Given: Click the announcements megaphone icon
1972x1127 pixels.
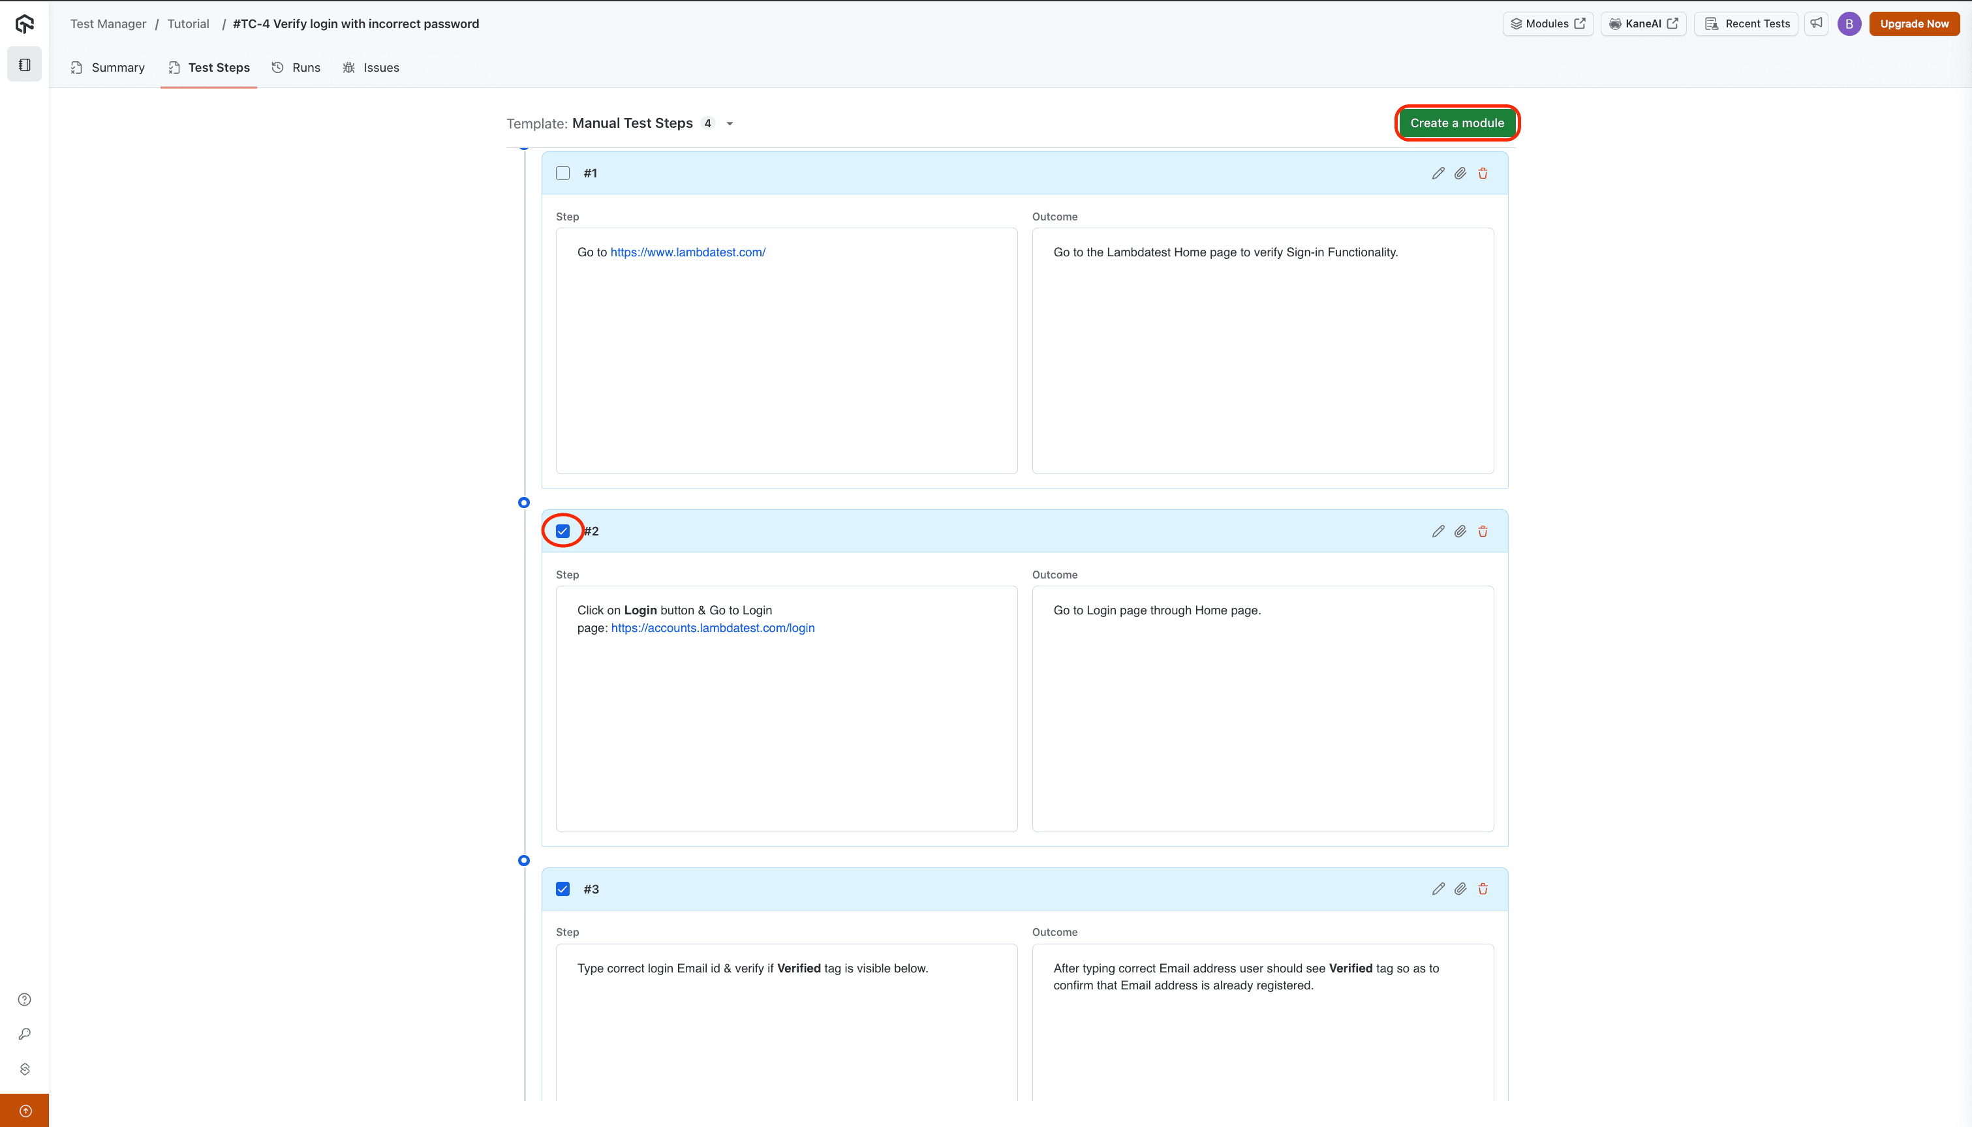Looking at the screenshot, I should tap(1817, 23).
